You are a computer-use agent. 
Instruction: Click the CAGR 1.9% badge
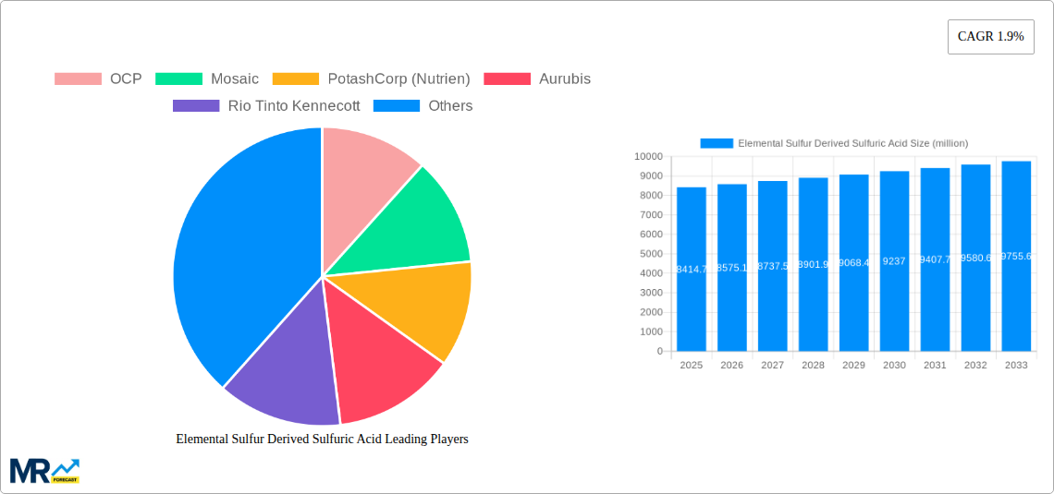point(990,37)
